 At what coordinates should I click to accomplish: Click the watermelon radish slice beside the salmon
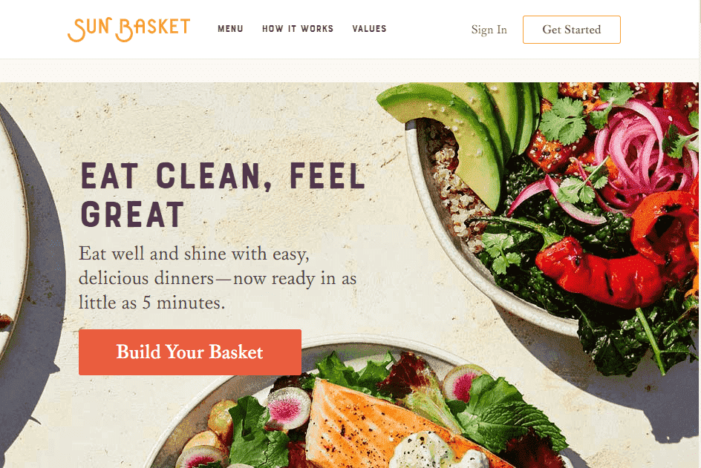coord(287,407)
